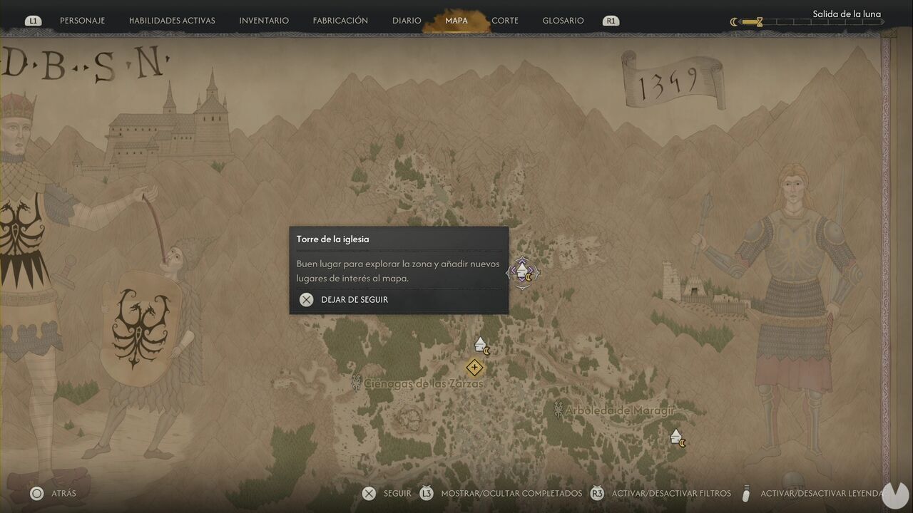Open the Diario tab
The width and height of the screenshot is (913, 513).
(407, 21)
